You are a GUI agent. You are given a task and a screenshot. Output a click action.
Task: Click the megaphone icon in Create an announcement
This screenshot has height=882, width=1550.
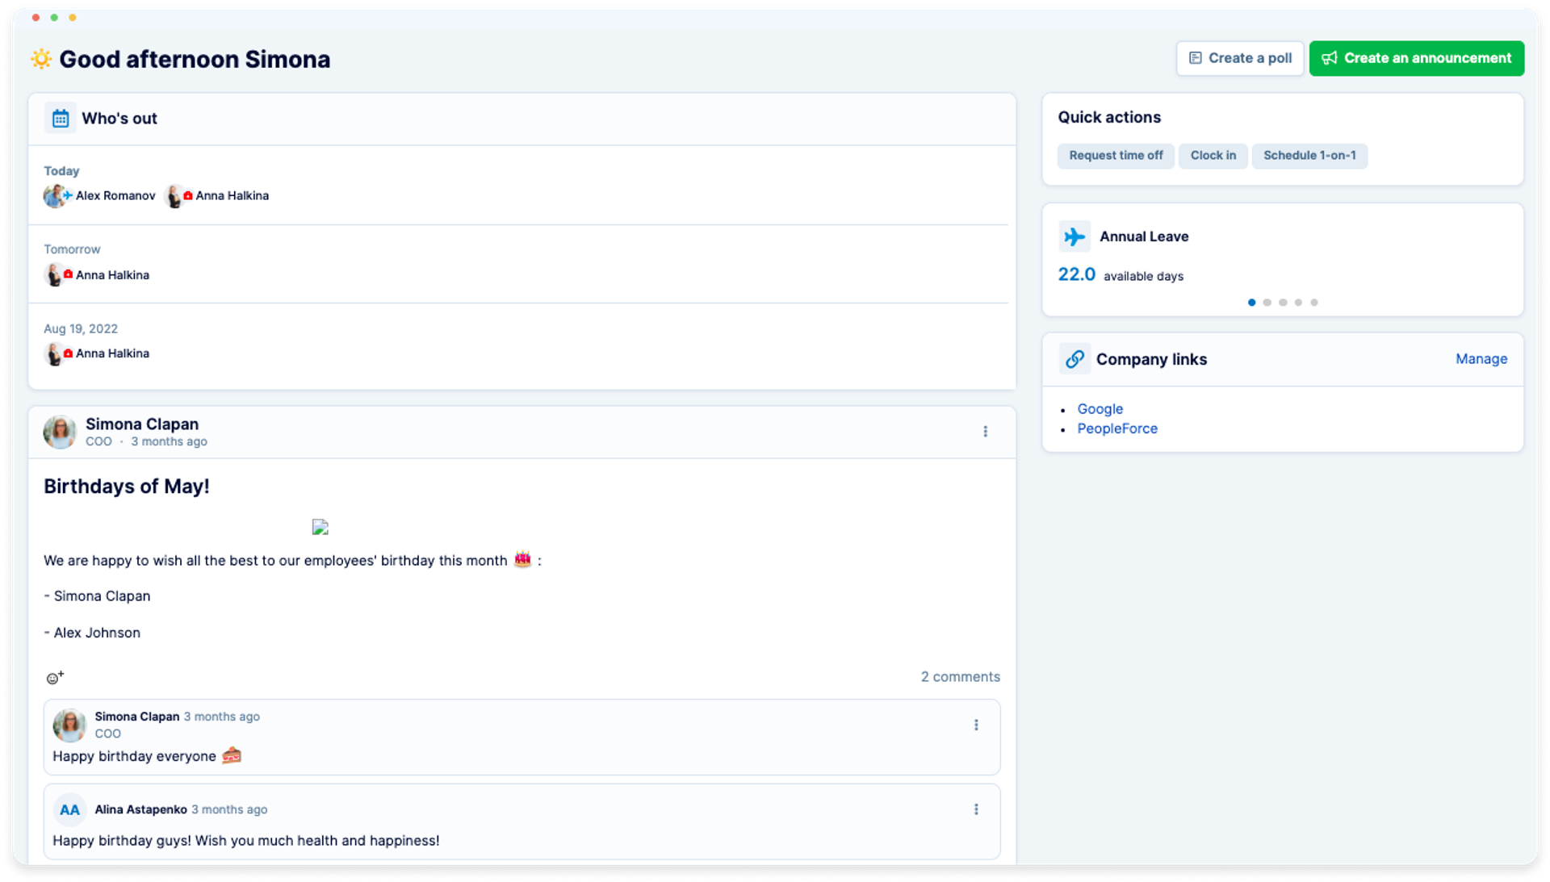(x=1330, y=58)
